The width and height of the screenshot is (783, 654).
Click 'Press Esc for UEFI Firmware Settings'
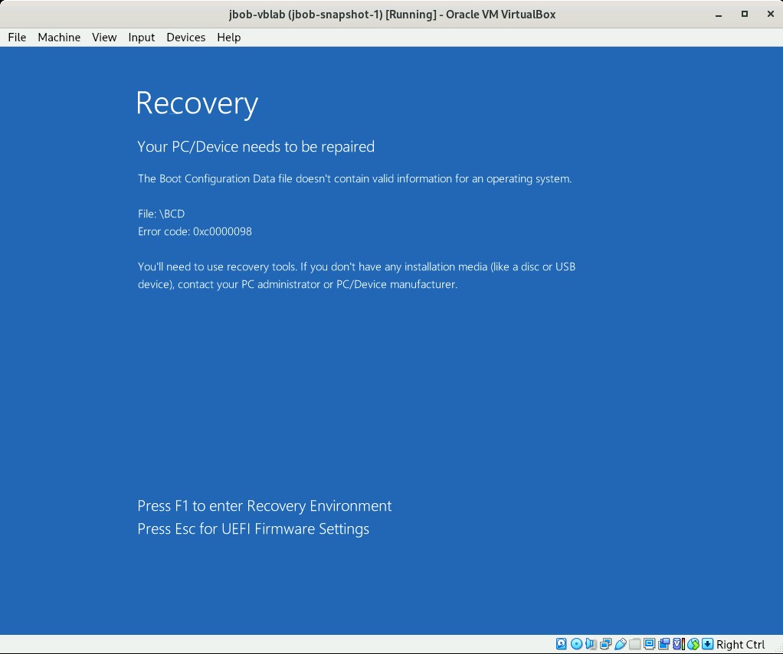pos(253,528)
